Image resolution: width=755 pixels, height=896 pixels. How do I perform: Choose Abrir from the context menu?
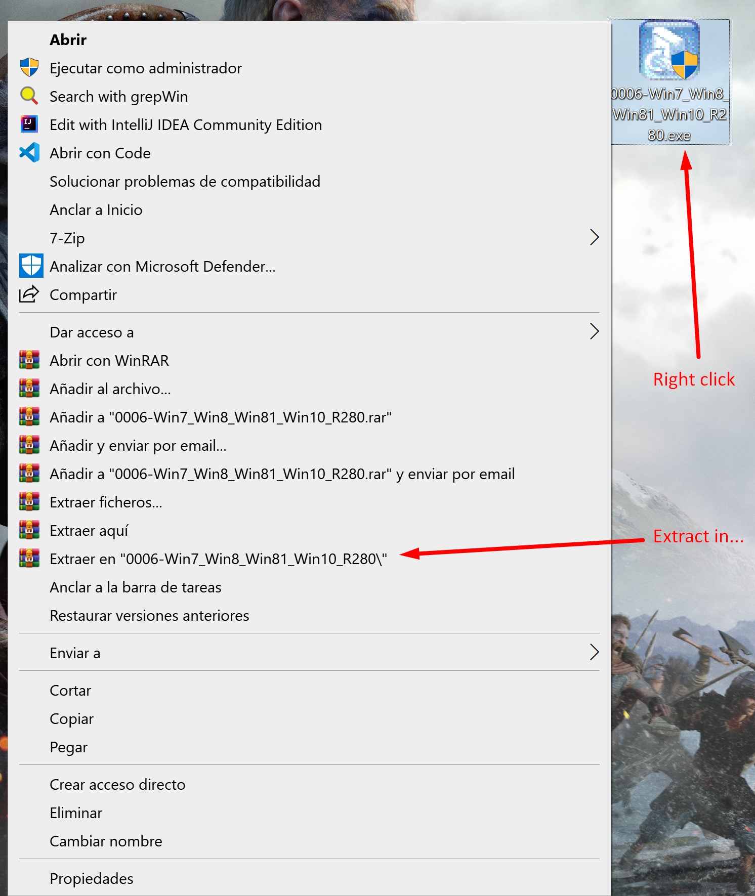(309, 39)
